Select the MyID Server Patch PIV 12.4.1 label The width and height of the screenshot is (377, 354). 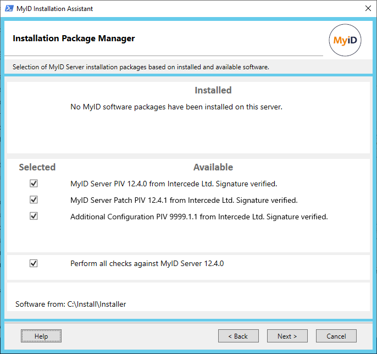pos(184,200)
